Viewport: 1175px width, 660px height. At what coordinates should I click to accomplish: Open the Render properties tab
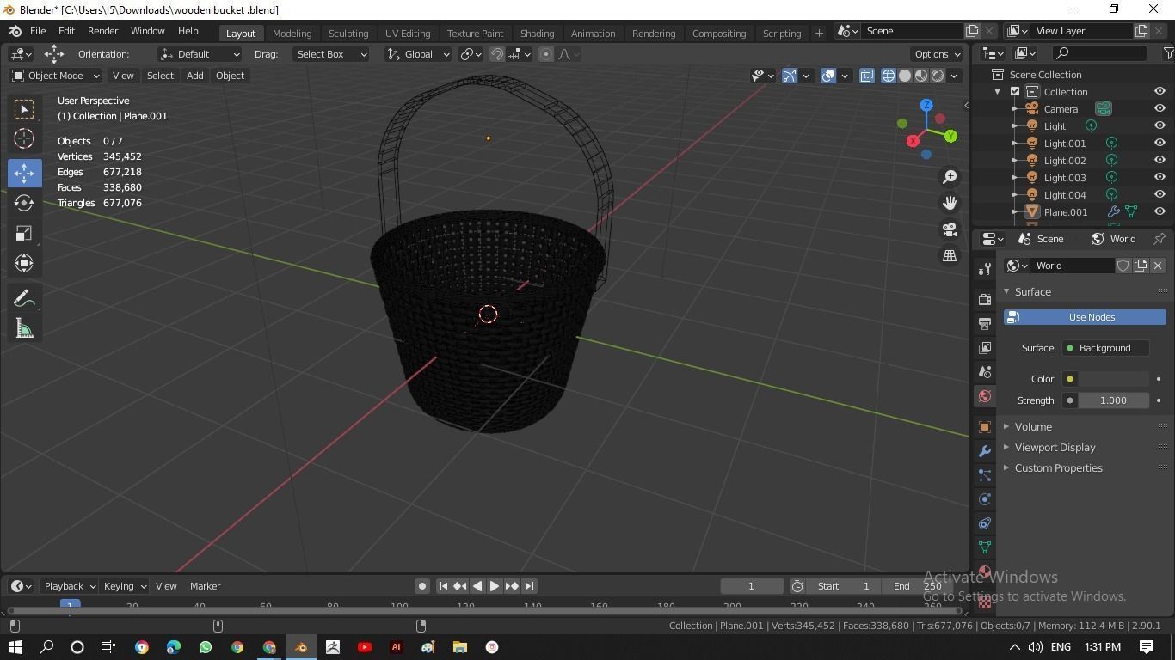click(985, 299)
